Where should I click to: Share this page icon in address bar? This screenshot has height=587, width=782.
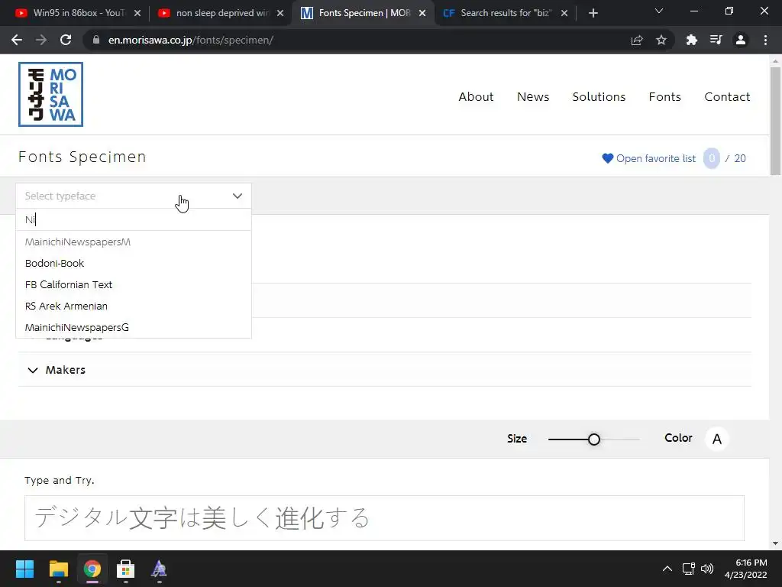point(637,40)
